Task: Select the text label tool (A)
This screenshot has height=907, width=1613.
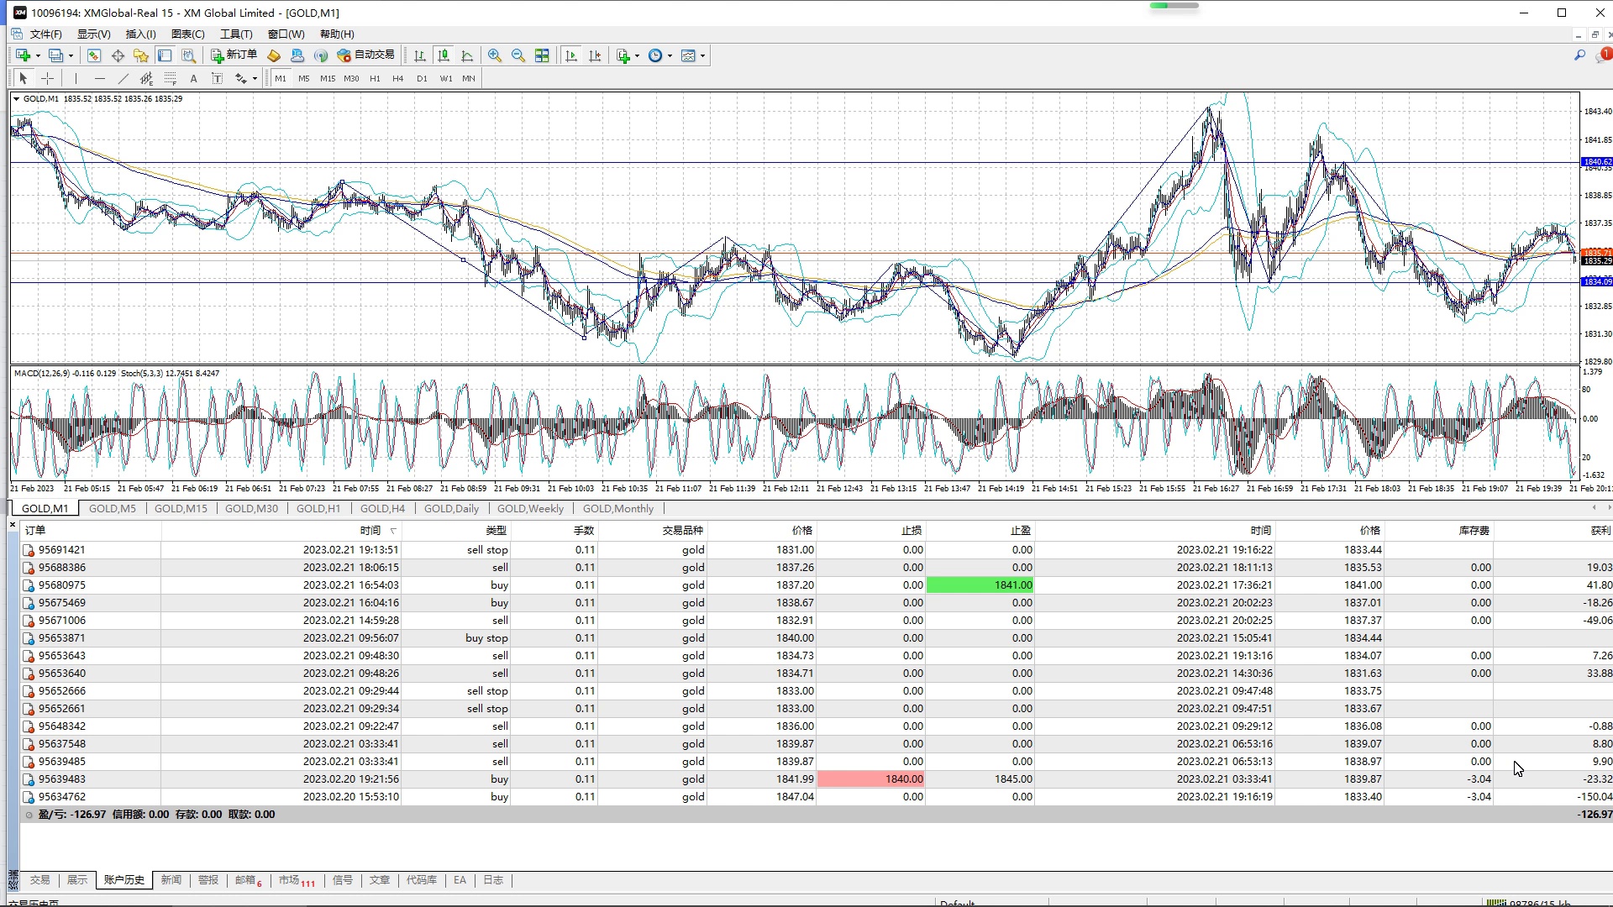Action: (x=193, y=78)
